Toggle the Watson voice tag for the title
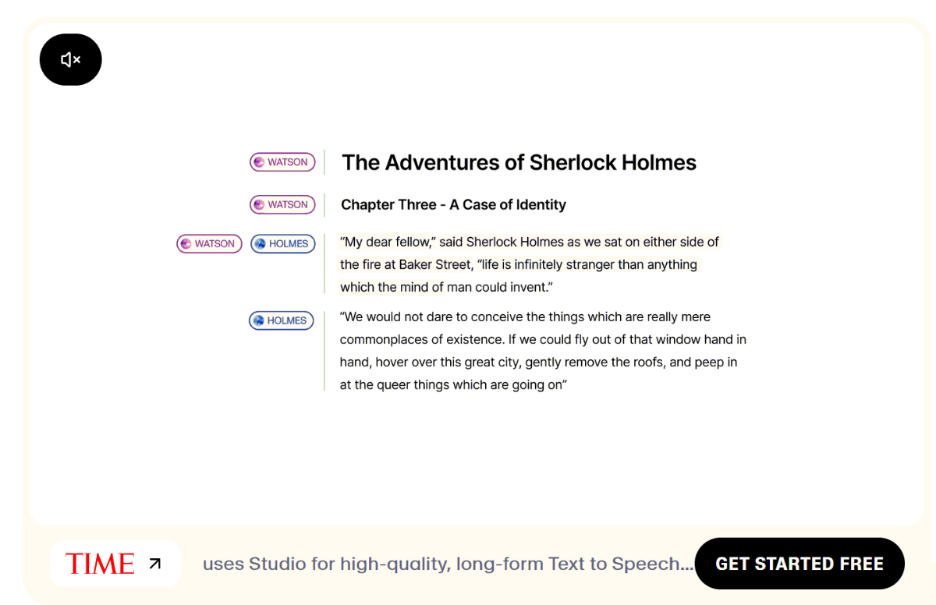This screenshot has height=605, width=936. [282, 161]
